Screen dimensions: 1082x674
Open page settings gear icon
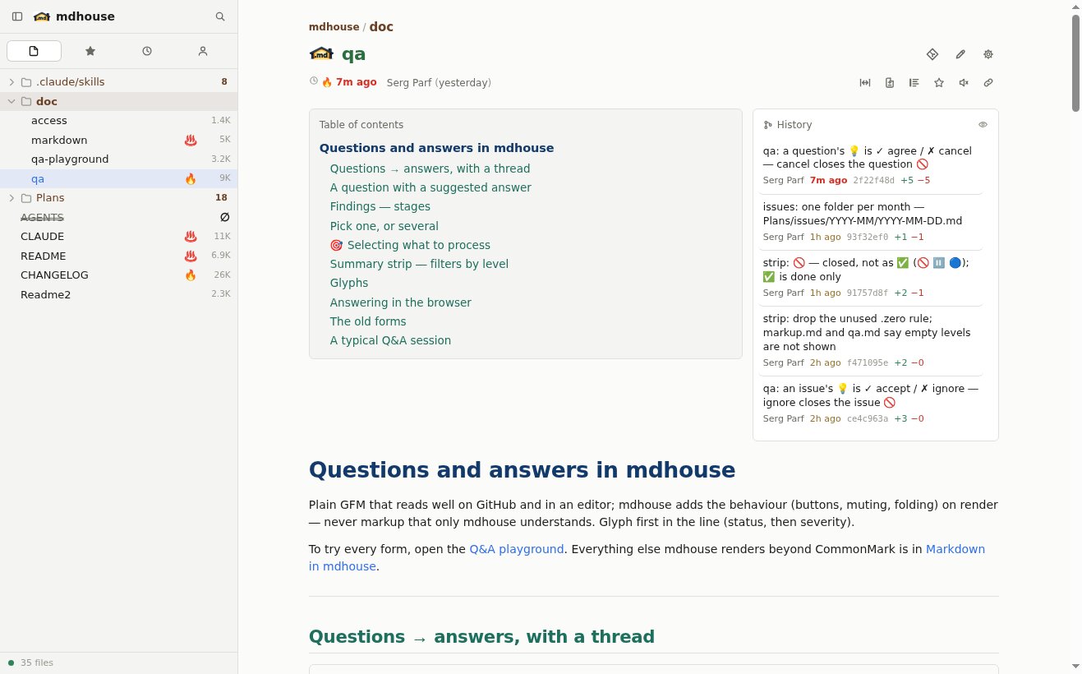pyautogui.click(x=988, y=54)
